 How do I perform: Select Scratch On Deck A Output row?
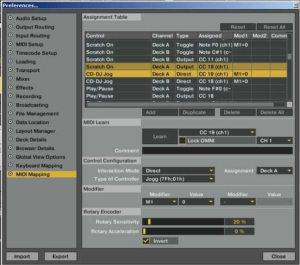pos(186,67)
